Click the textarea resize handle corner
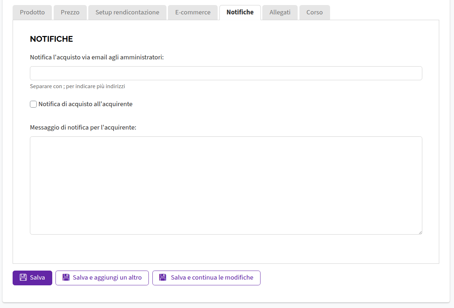The height and width of the screenshot is (308, 454). click(420, 232)
